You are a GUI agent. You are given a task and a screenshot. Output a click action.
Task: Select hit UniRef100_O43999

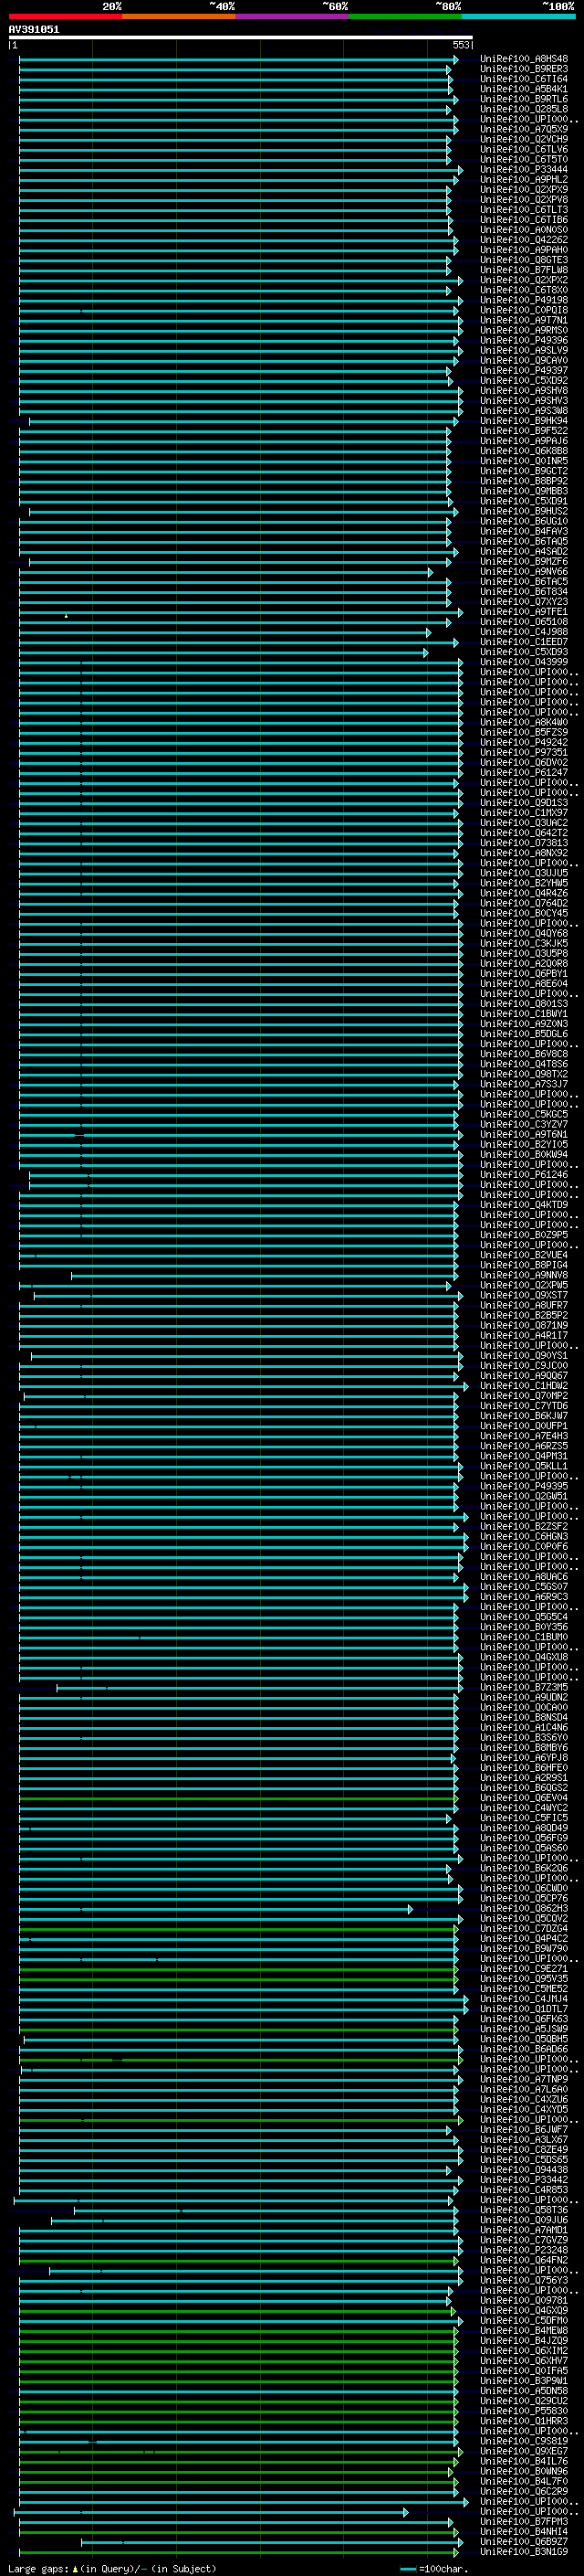click(x=523, y=662)
